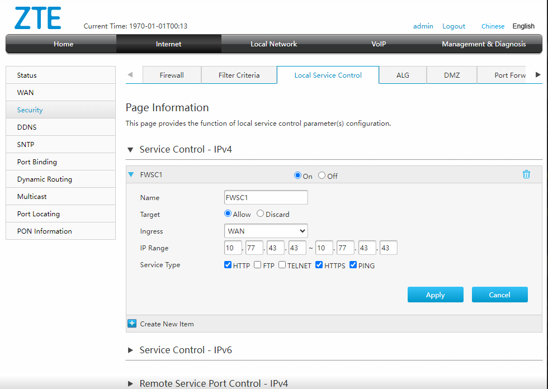The height and width of the screenshot is (389, 548).
Task: Switch to the DMZ tab
Action: pos(452,75)
